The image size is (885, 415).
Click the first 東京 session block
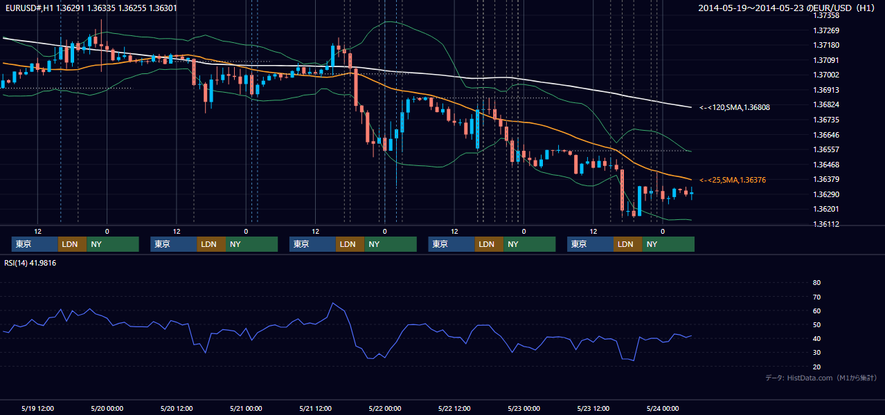click(x=35, y=244)
